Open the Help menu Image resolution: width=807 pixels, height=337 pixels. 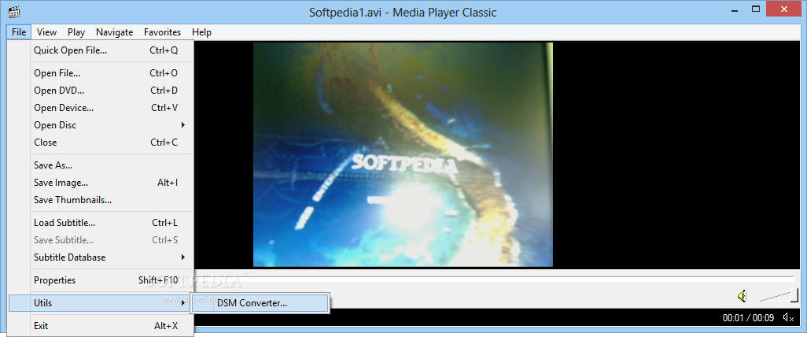(x=201, y=32)
